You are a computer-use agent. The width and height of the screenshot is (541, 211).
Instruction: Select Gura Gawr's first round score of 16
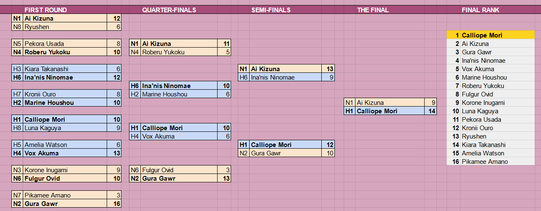[114, 204]
